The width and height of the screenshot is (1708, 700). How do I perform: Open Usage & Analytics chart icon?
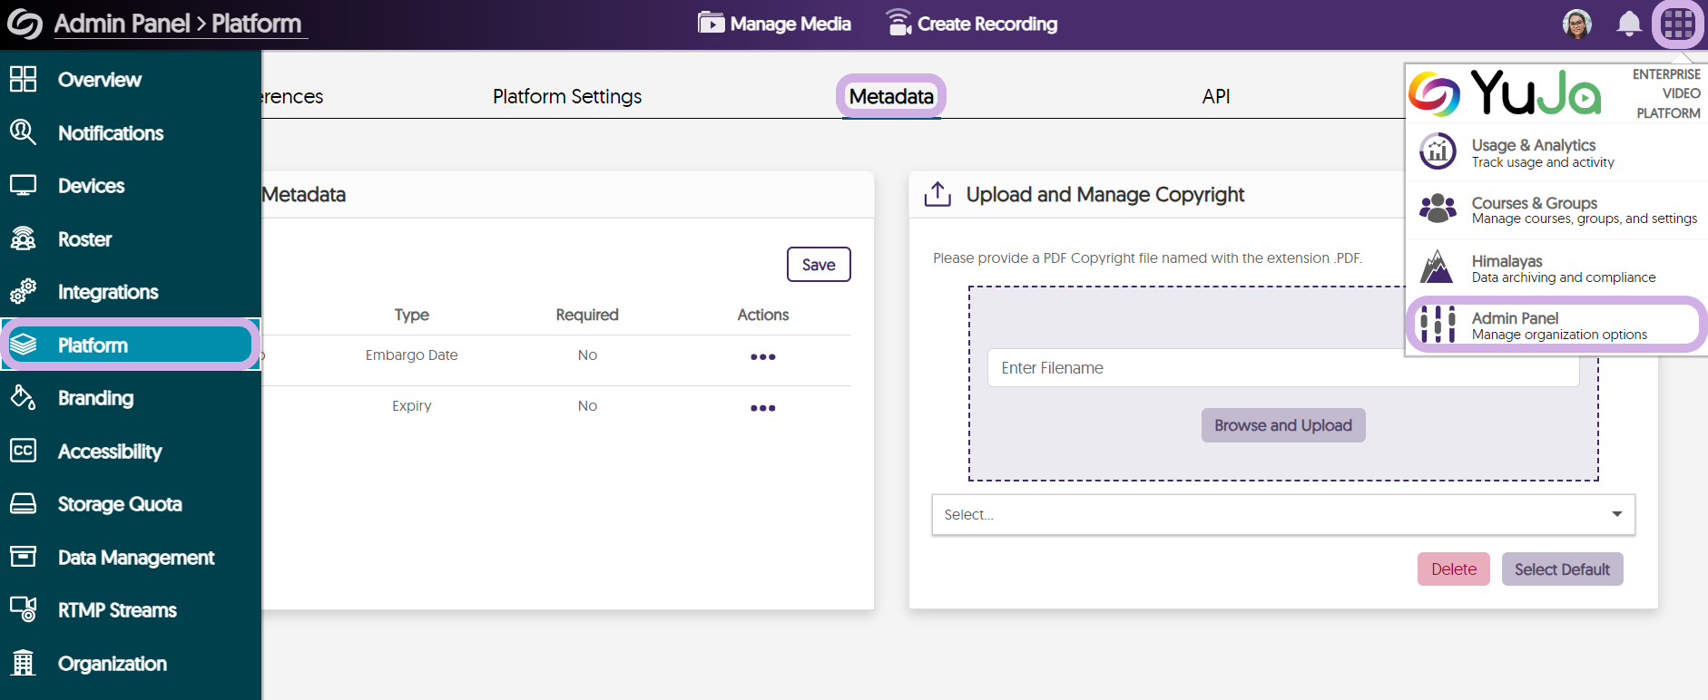click(1438, 151)
